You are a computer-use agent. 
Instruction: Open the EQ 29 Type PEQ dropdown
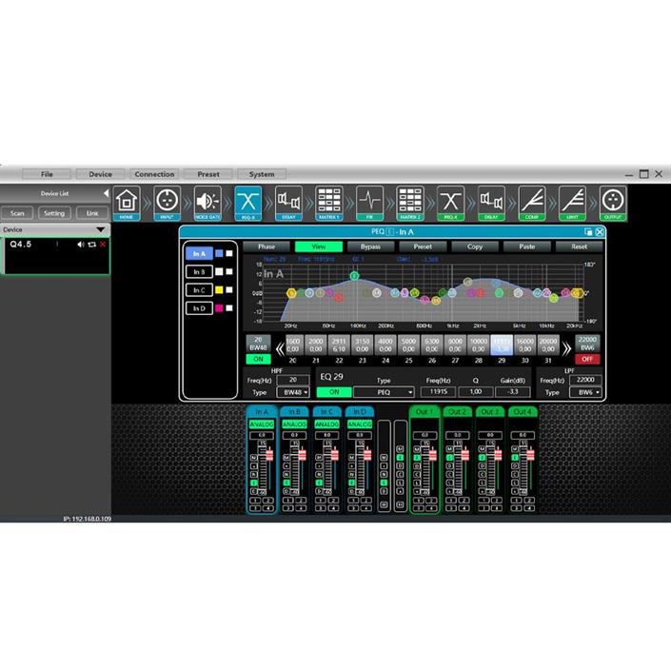(384, 392)
